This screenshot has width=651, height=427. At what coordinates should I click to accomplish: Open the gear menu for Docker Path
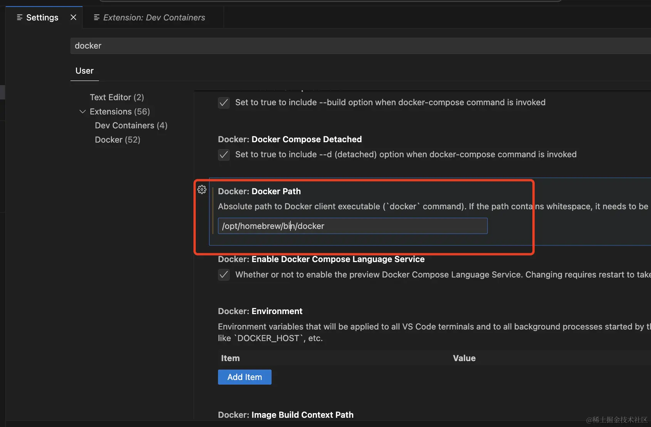[202, 189]
